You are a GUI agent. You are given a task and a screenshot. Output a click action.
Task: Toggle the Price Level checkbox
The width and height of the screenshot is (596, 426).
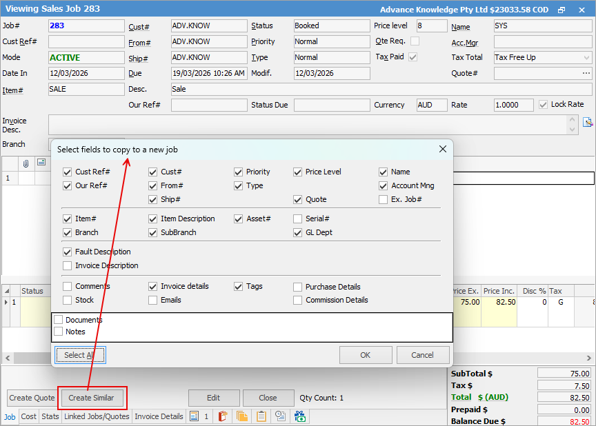297,172
